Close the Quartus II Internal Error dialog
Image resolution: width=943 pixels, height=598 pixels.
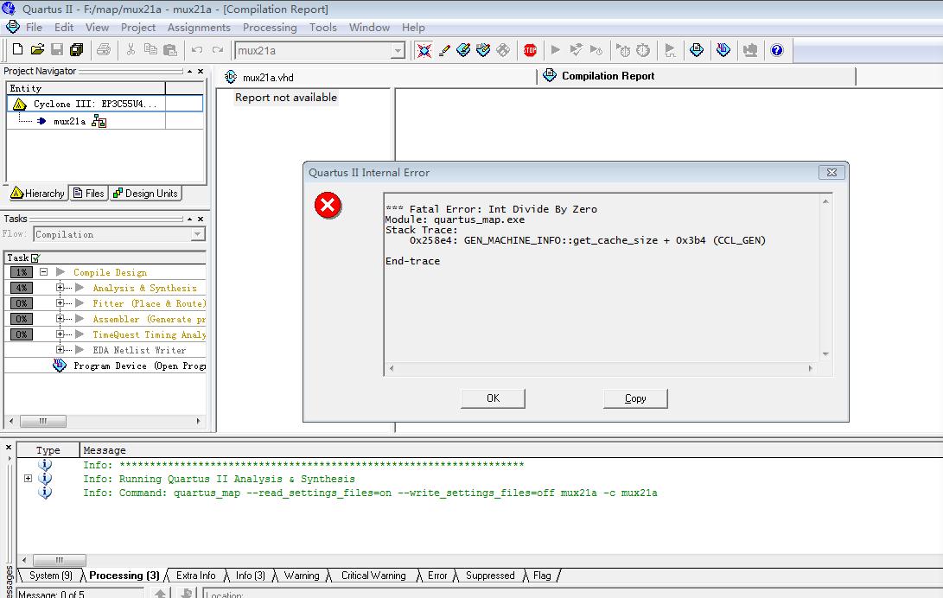coord(831,173)
